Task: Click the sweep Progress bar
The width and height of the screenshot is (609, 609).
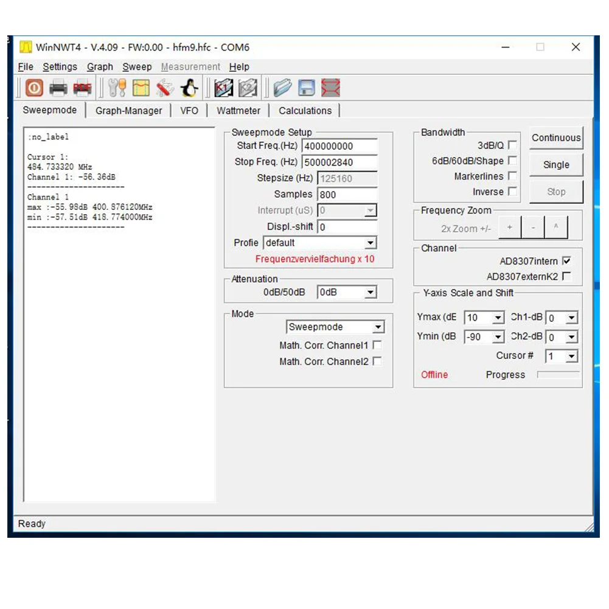Action: click(558, 374)
